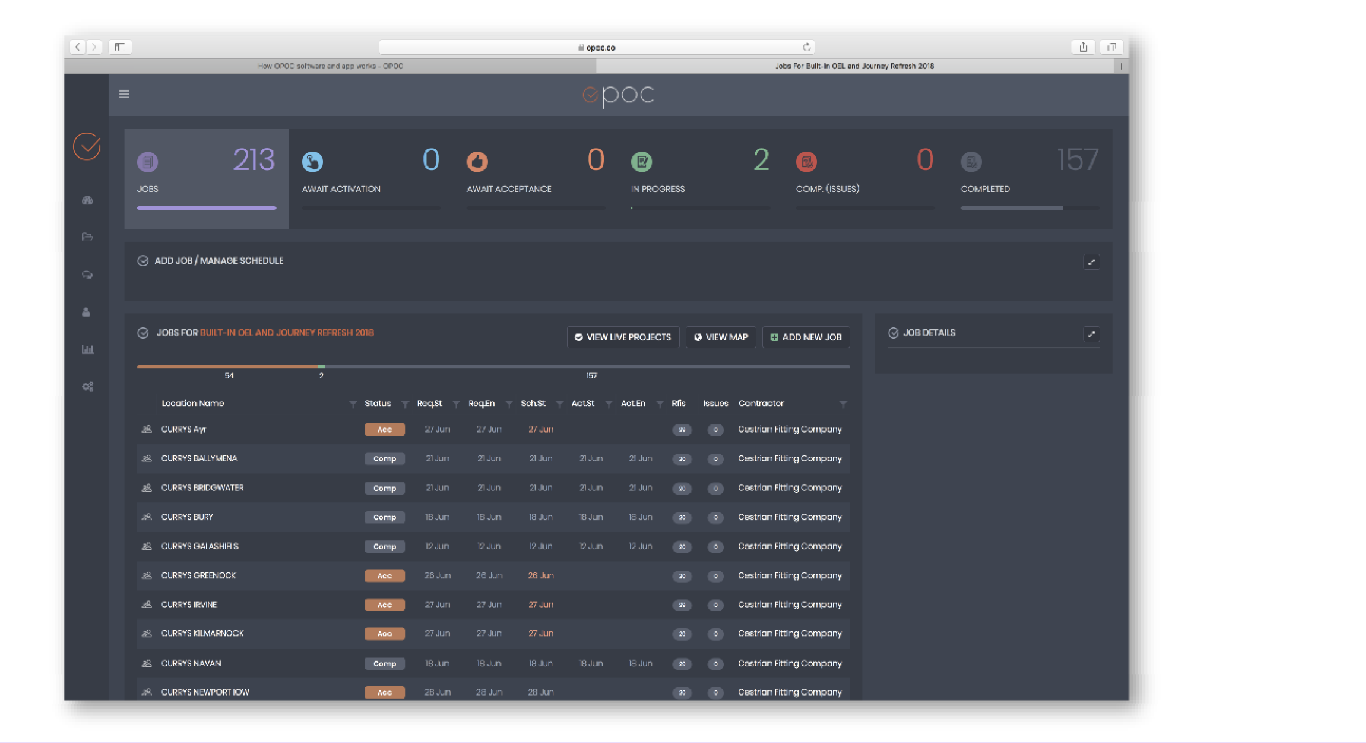Click the grey Completed icon
The image size is (1366, 743).
point(971,162)
